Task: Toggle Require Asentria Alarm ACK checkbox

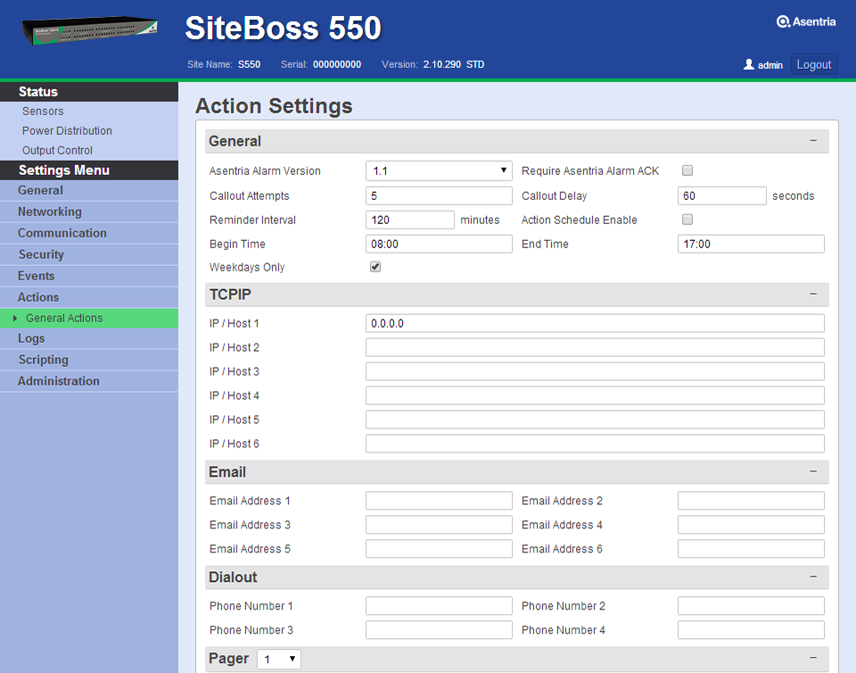Action: pos(687,170)
